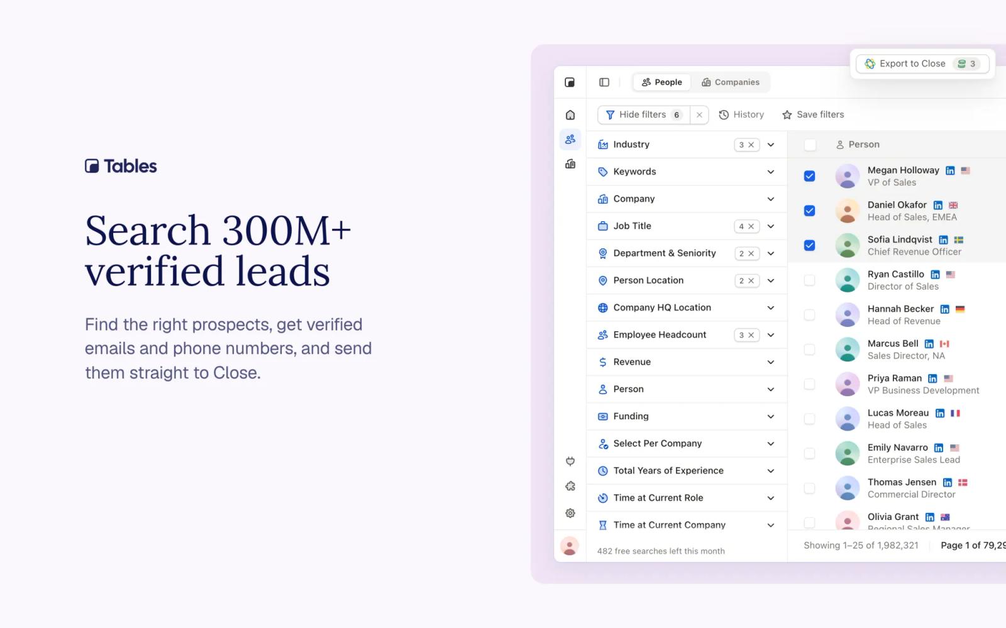This screenshot has height=628, width=1006.
Task: Uncheck Sofia Lindqvist's checkbox
Action: [809, 245]
